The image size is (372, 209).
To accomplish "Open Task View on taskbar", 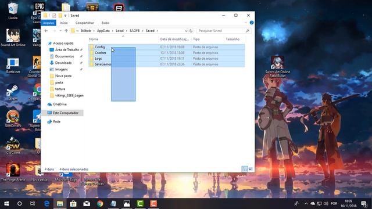I will [x=33, y=204].
